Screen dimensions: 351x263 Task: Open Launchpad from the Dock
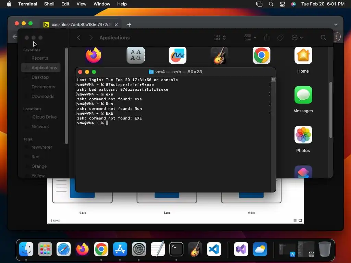click(45, 249)
